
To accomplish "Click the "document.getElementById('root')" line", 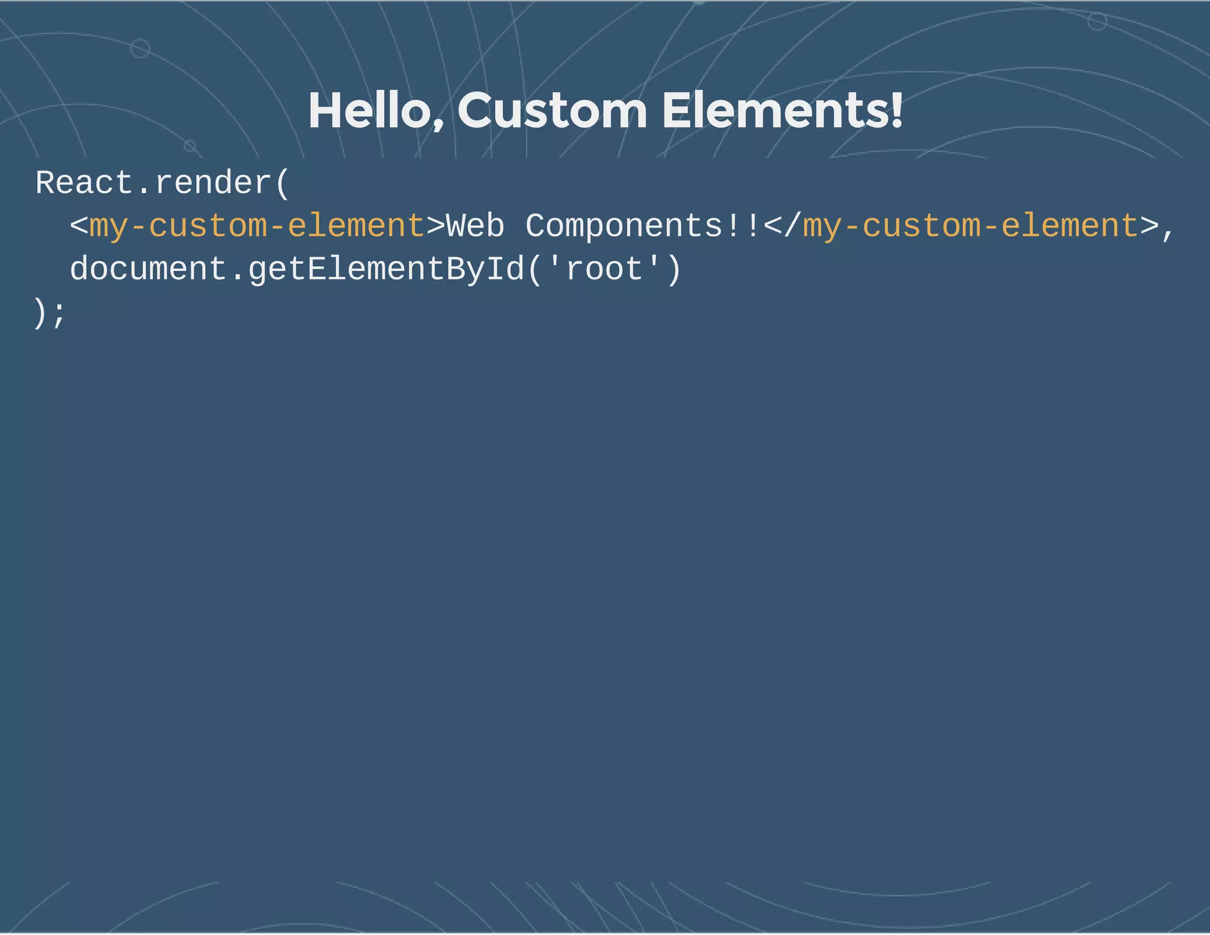I will pos(376,270).
